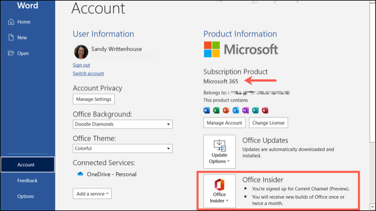Click the Open folder icon
The width and height of the screenshot is (376, 211).
pyautogui.click(x=11, y=53)
